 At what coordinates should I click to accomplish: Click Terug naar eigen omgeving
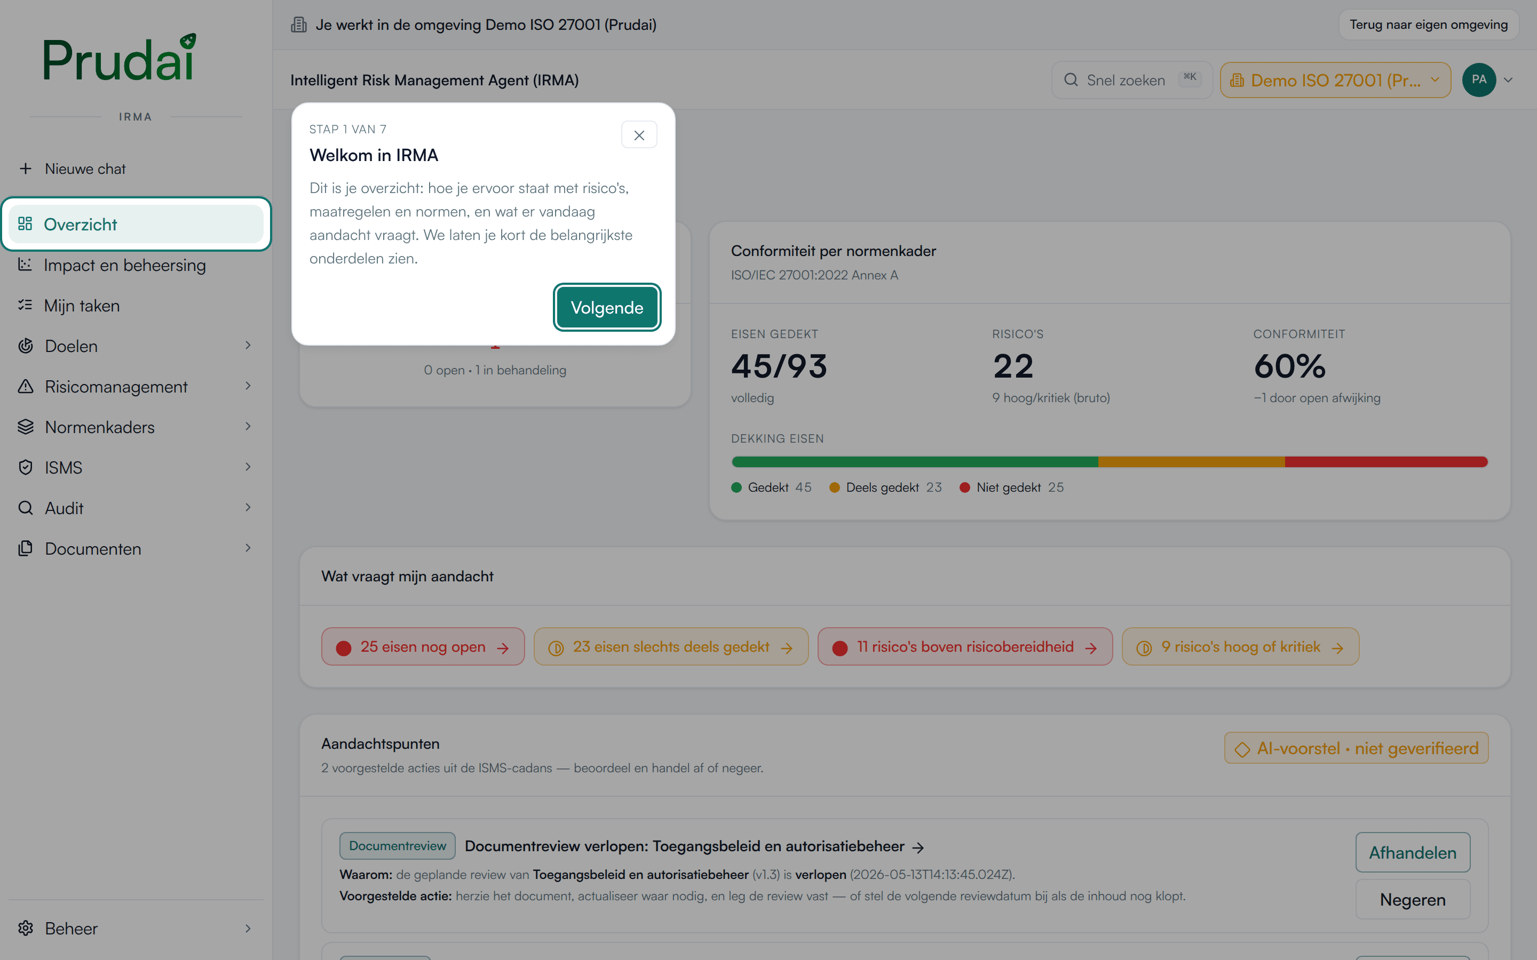[x=1428, y=25]
